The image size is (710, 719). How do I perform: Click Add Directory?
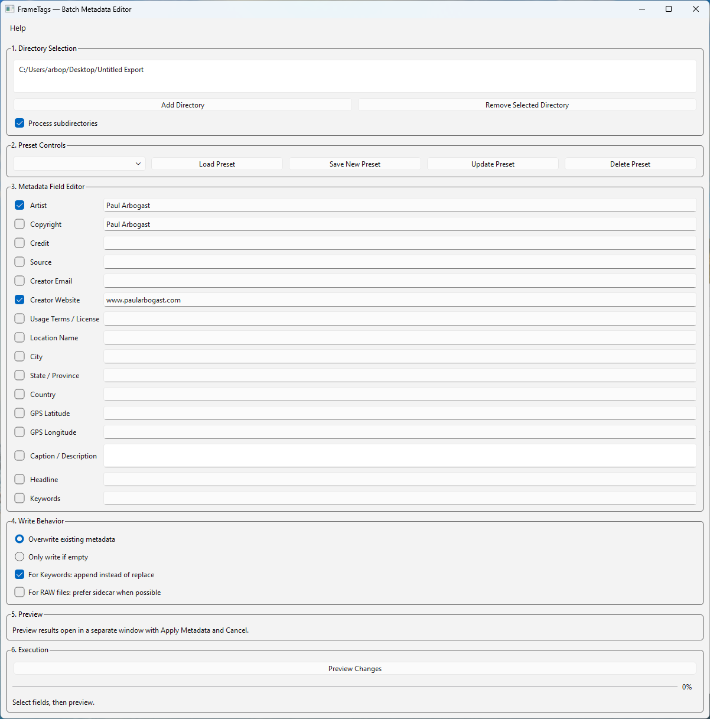183,105
